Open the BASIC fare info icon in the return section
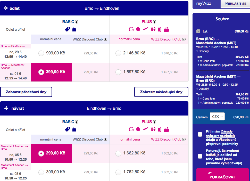Image resolution: width=250 pixels, height=181 pixels. click(77, 122)
